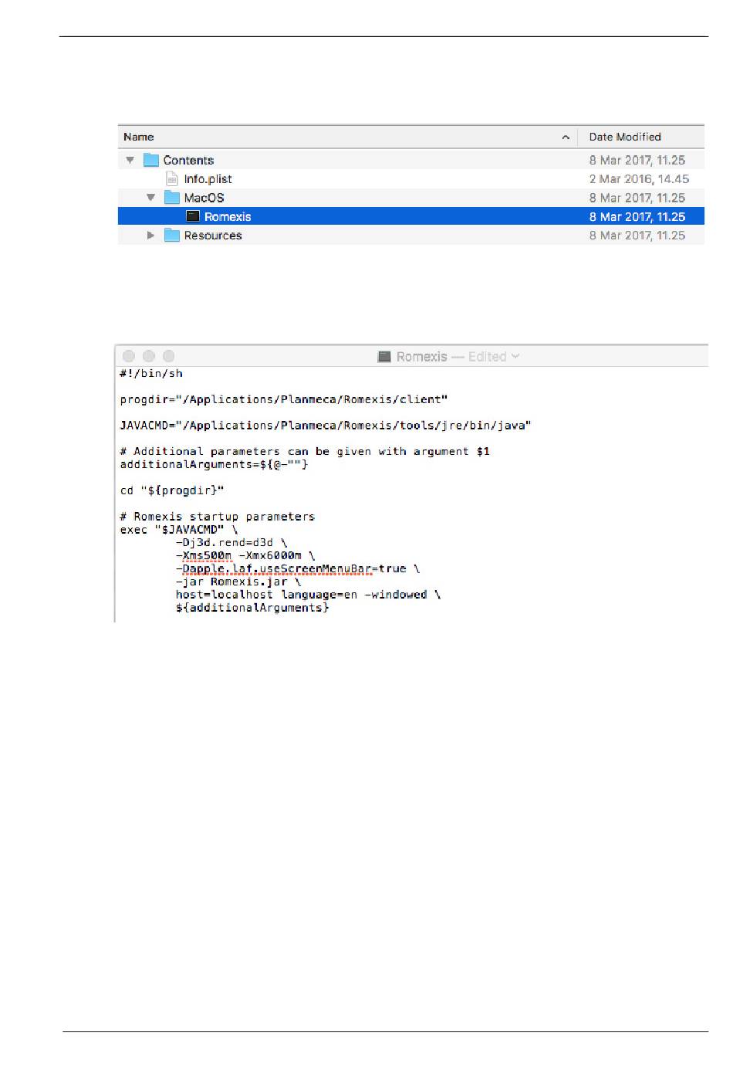Click Resources row date 8 Mar 2017
Screen dimensions: 733x1065
tap(637, 236)
